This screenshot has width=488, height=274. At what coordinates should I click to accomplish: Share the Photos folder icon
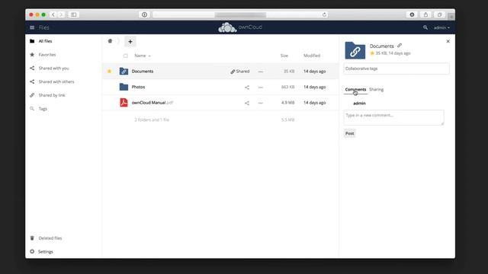click(x=247, y=88)
